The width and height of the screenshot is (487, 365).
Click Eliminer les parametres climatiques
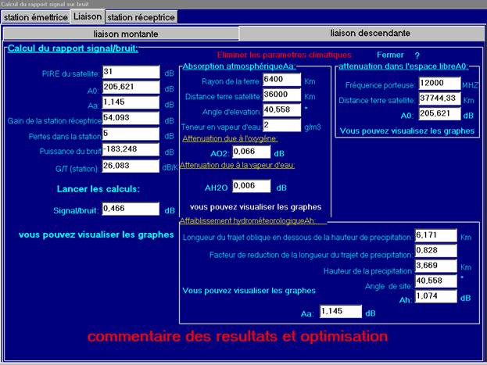284,55
